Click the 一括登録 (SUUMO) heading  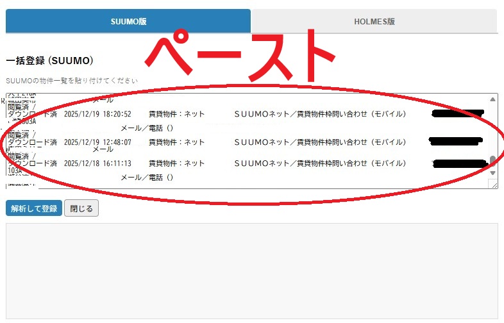click(50, 61)
